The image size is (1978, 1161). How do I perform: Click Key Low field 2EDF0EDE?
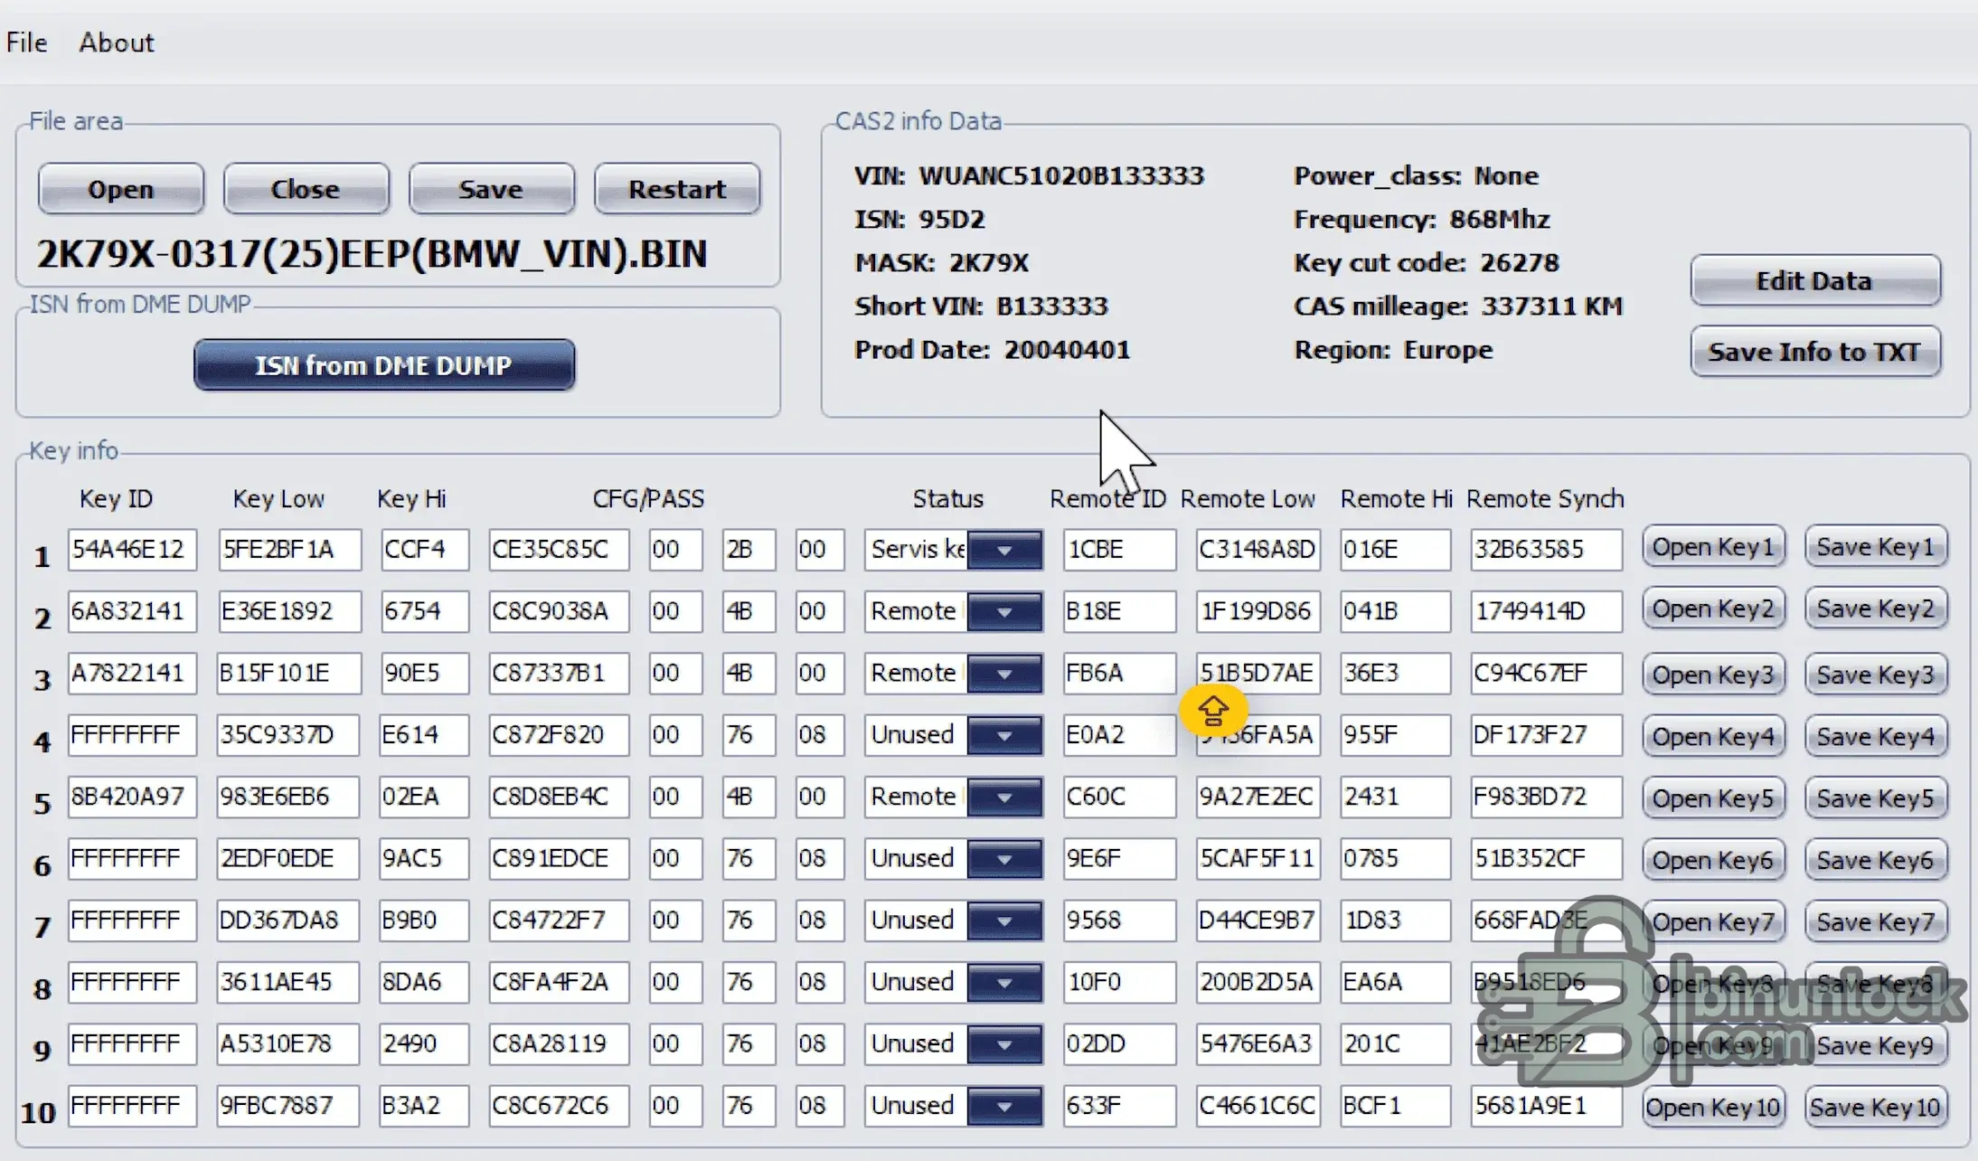[289, 858]
